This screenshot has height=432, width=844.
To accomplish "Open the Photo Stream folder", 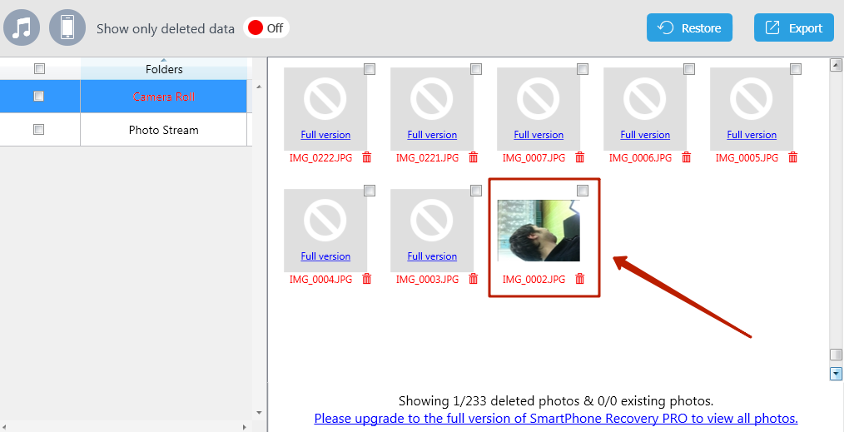I will 164,130.
